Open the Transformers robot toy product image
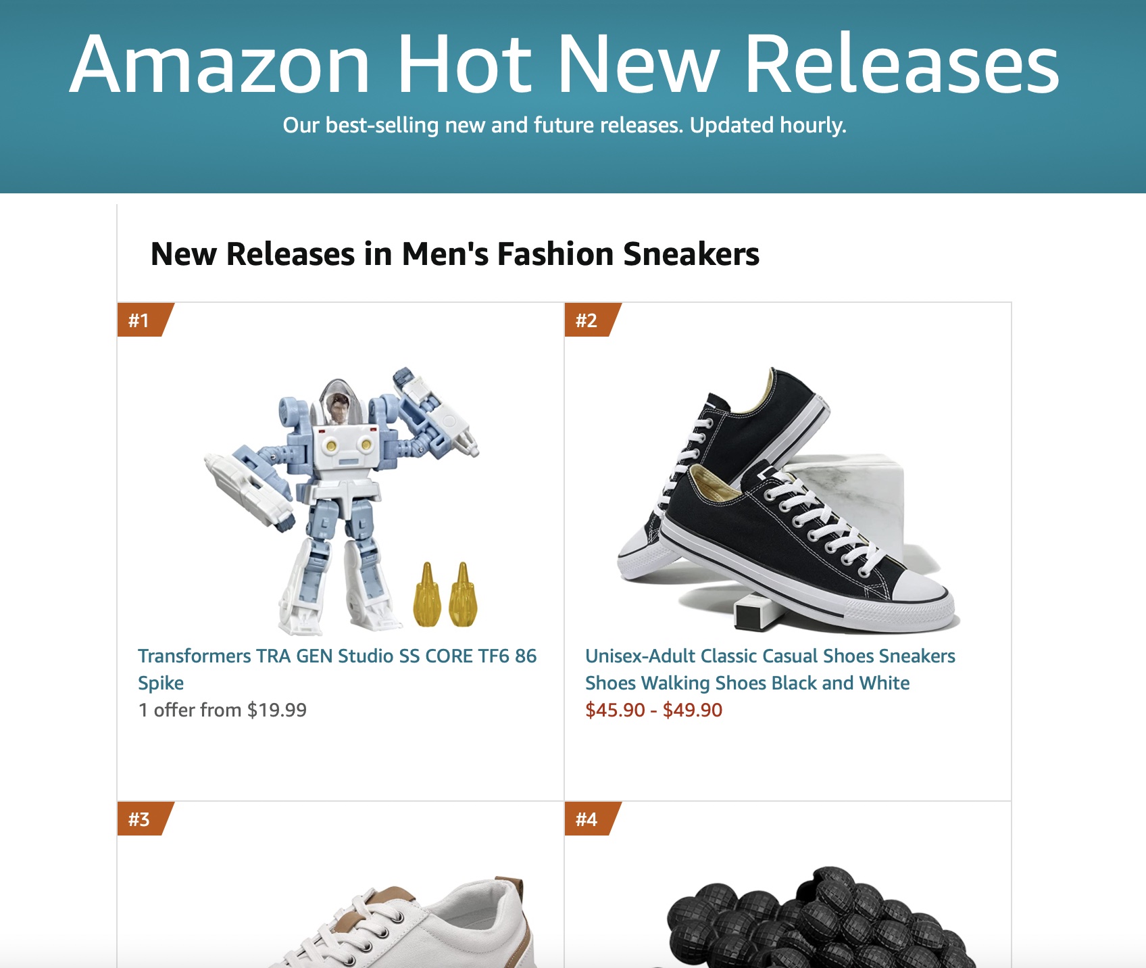Viewport: 1146px width, 968px height. click(x=342, y=500)
